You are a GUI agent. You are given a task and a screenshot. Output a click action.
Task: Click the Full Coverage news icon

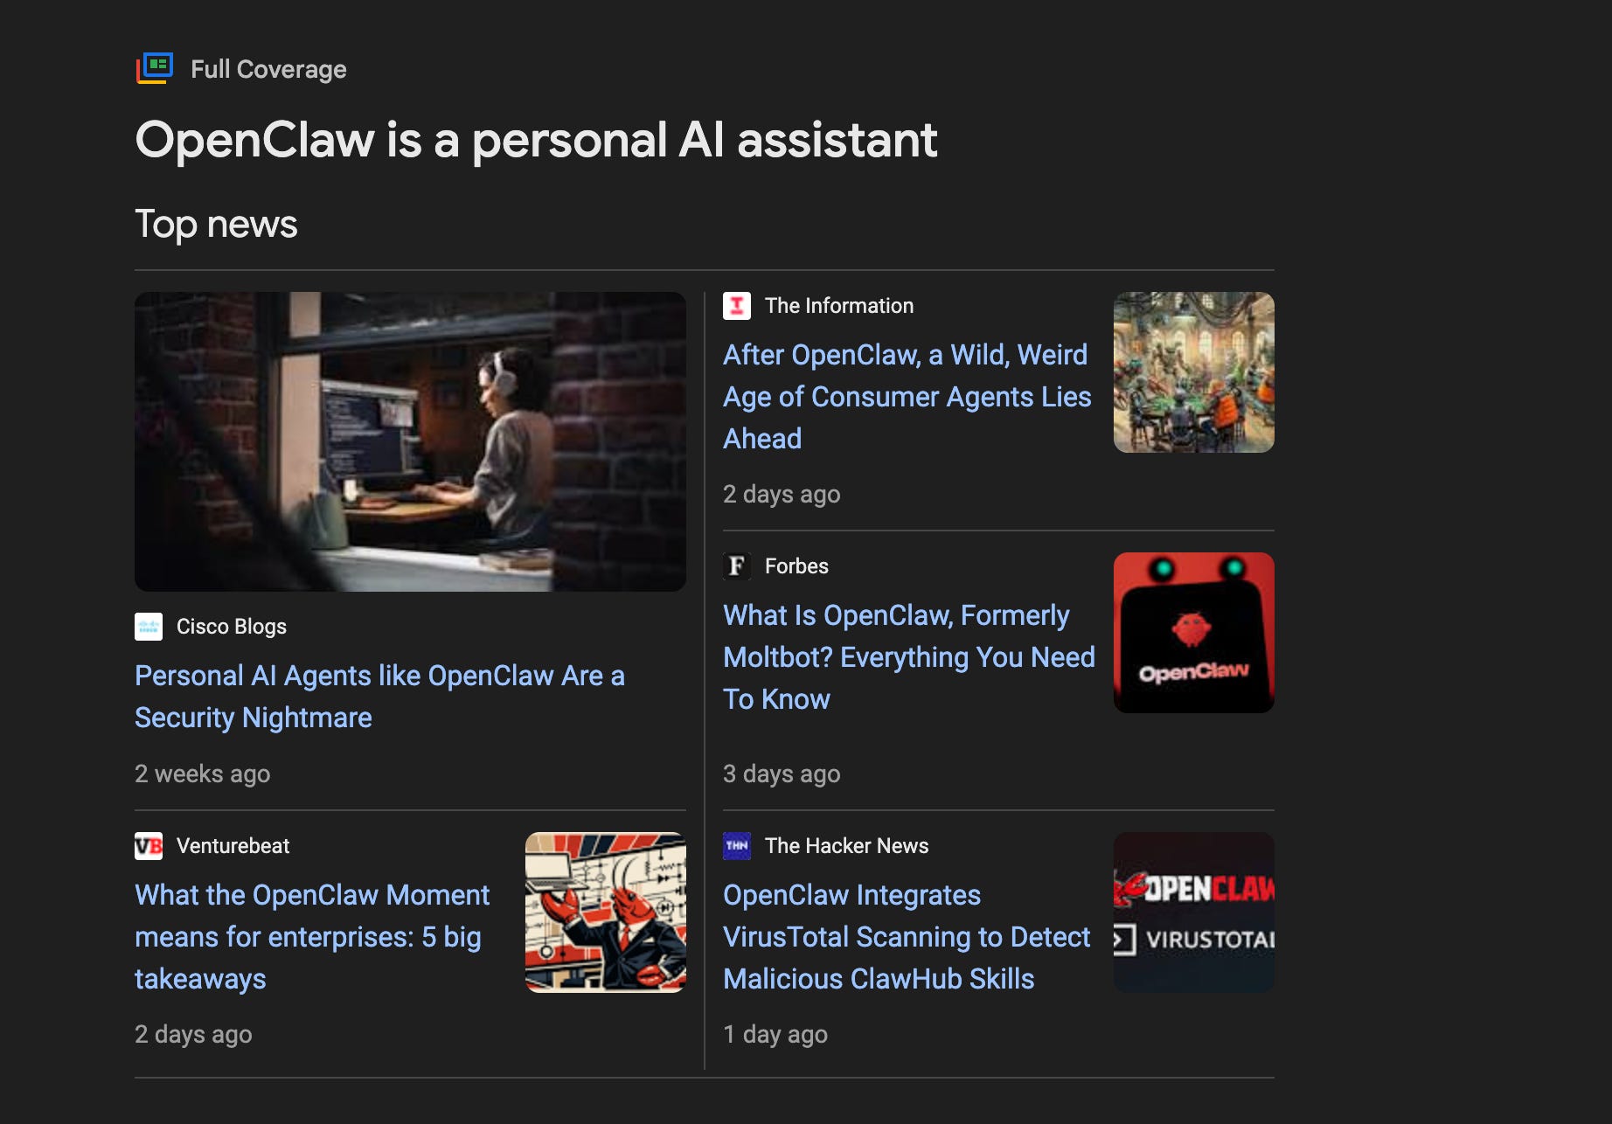[x=155, y=68]
